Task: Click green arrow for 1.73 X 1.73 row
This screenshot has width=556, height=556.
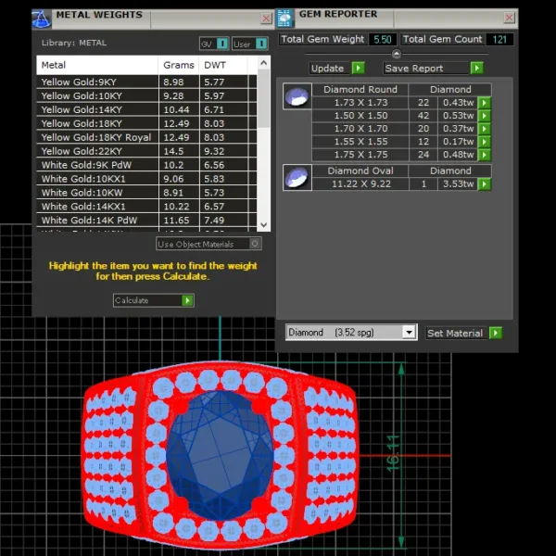Action: tap(485, 103)
